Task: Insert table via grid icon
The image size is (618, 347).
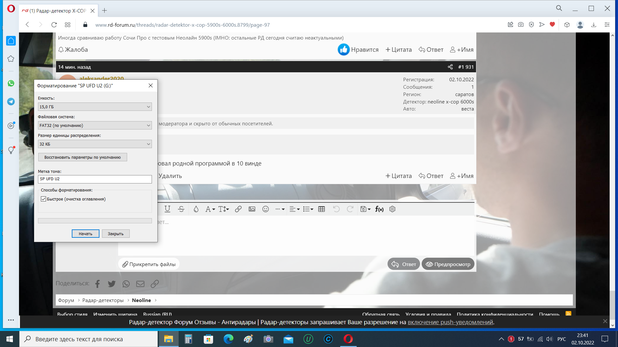Action: coord(321,209)
